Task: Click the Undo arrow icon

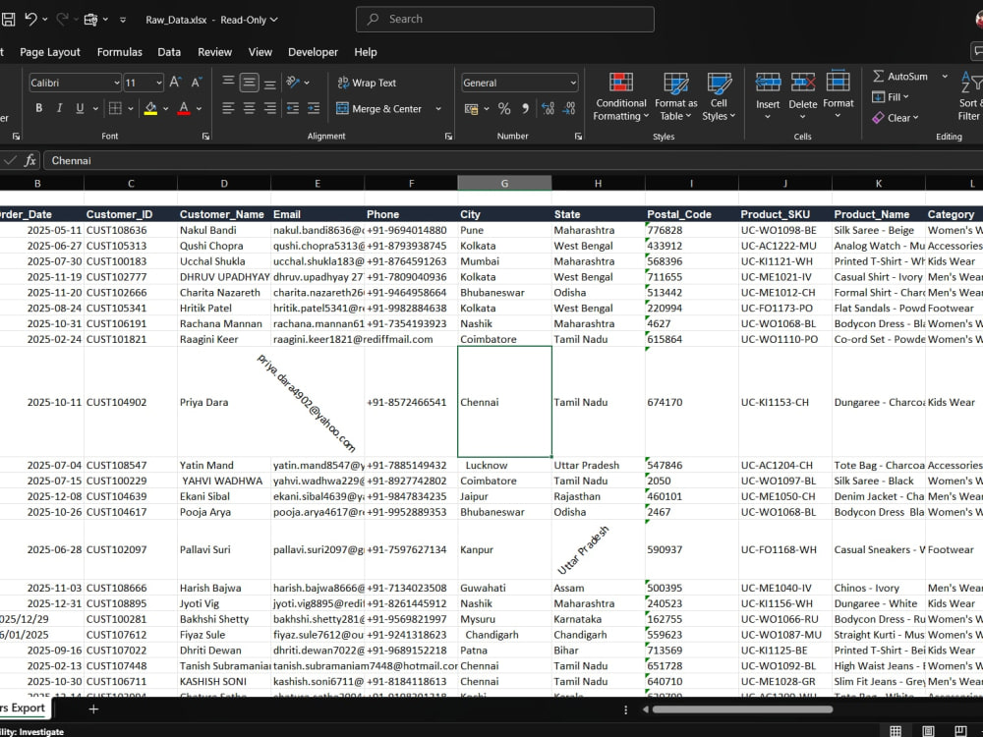Action: click(x=30, y=20)
